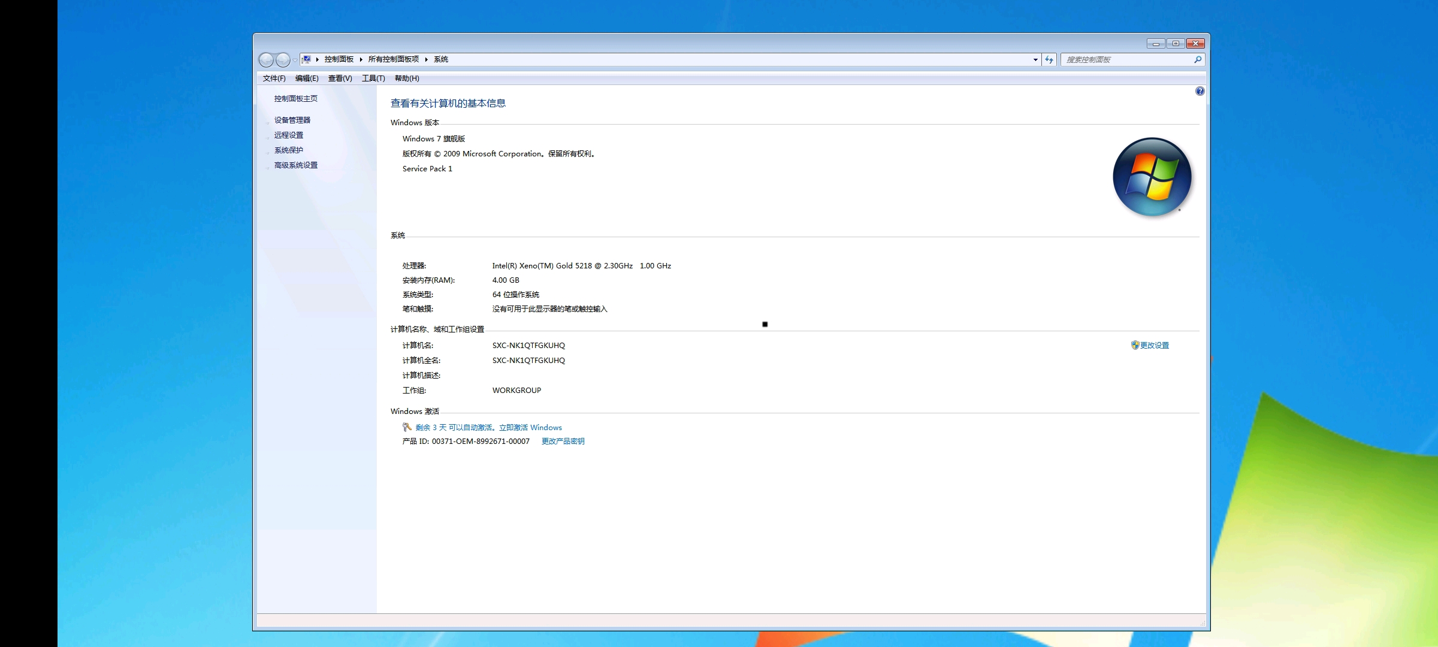Select the 系统 breadcrumb
Viewport: 1438px width, 647px height.
[441, 59]
